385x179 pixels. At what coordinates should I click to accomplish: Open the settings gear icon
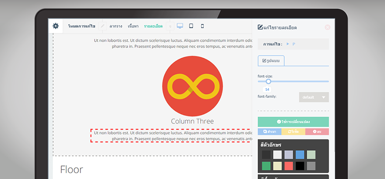pos(56,26)
